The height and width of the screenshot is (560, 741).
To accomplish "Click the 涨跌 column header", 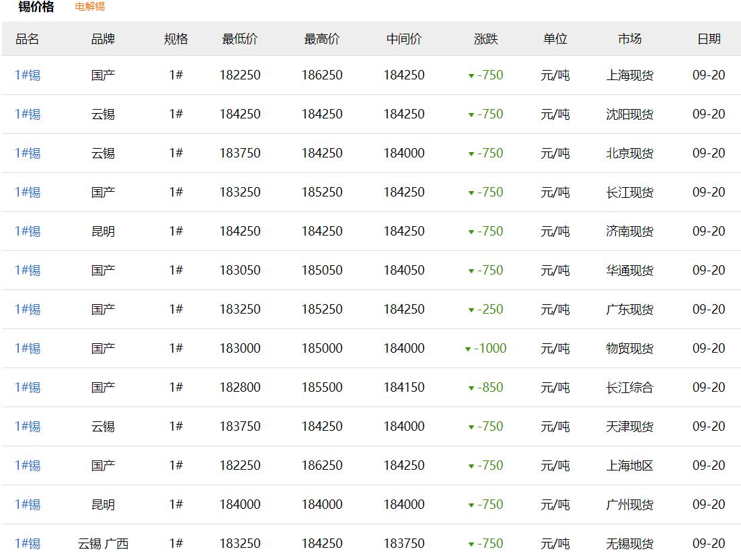I will pos(485,39).
